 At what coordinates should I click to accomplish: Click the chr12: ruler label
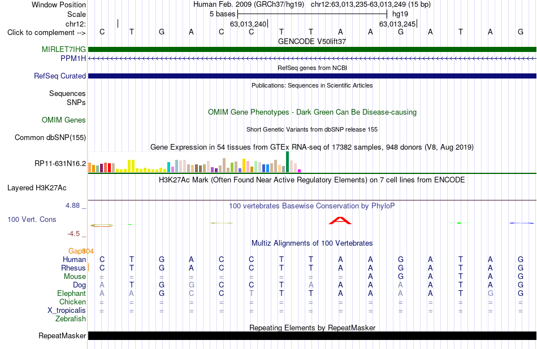(x=75, y=24)
